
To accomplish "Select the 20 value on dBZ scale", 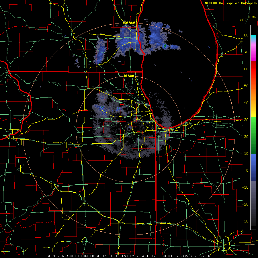I will click(246, 136).
